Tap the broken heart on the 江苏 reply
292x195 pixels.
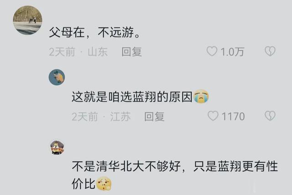[270, 116]
